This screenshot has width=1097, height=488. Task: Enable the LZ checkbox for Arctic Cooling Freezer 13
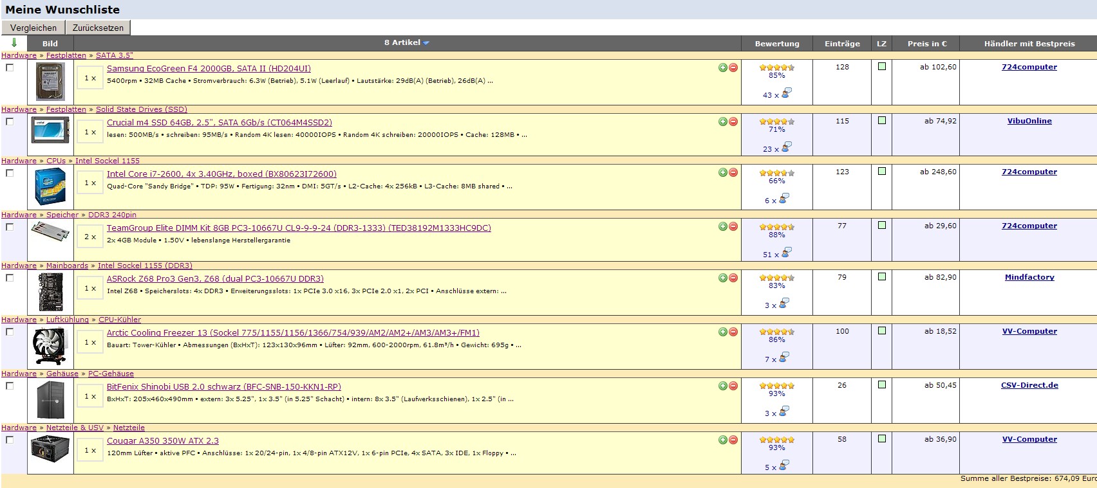pyautogui.click(x=882, y=330)
